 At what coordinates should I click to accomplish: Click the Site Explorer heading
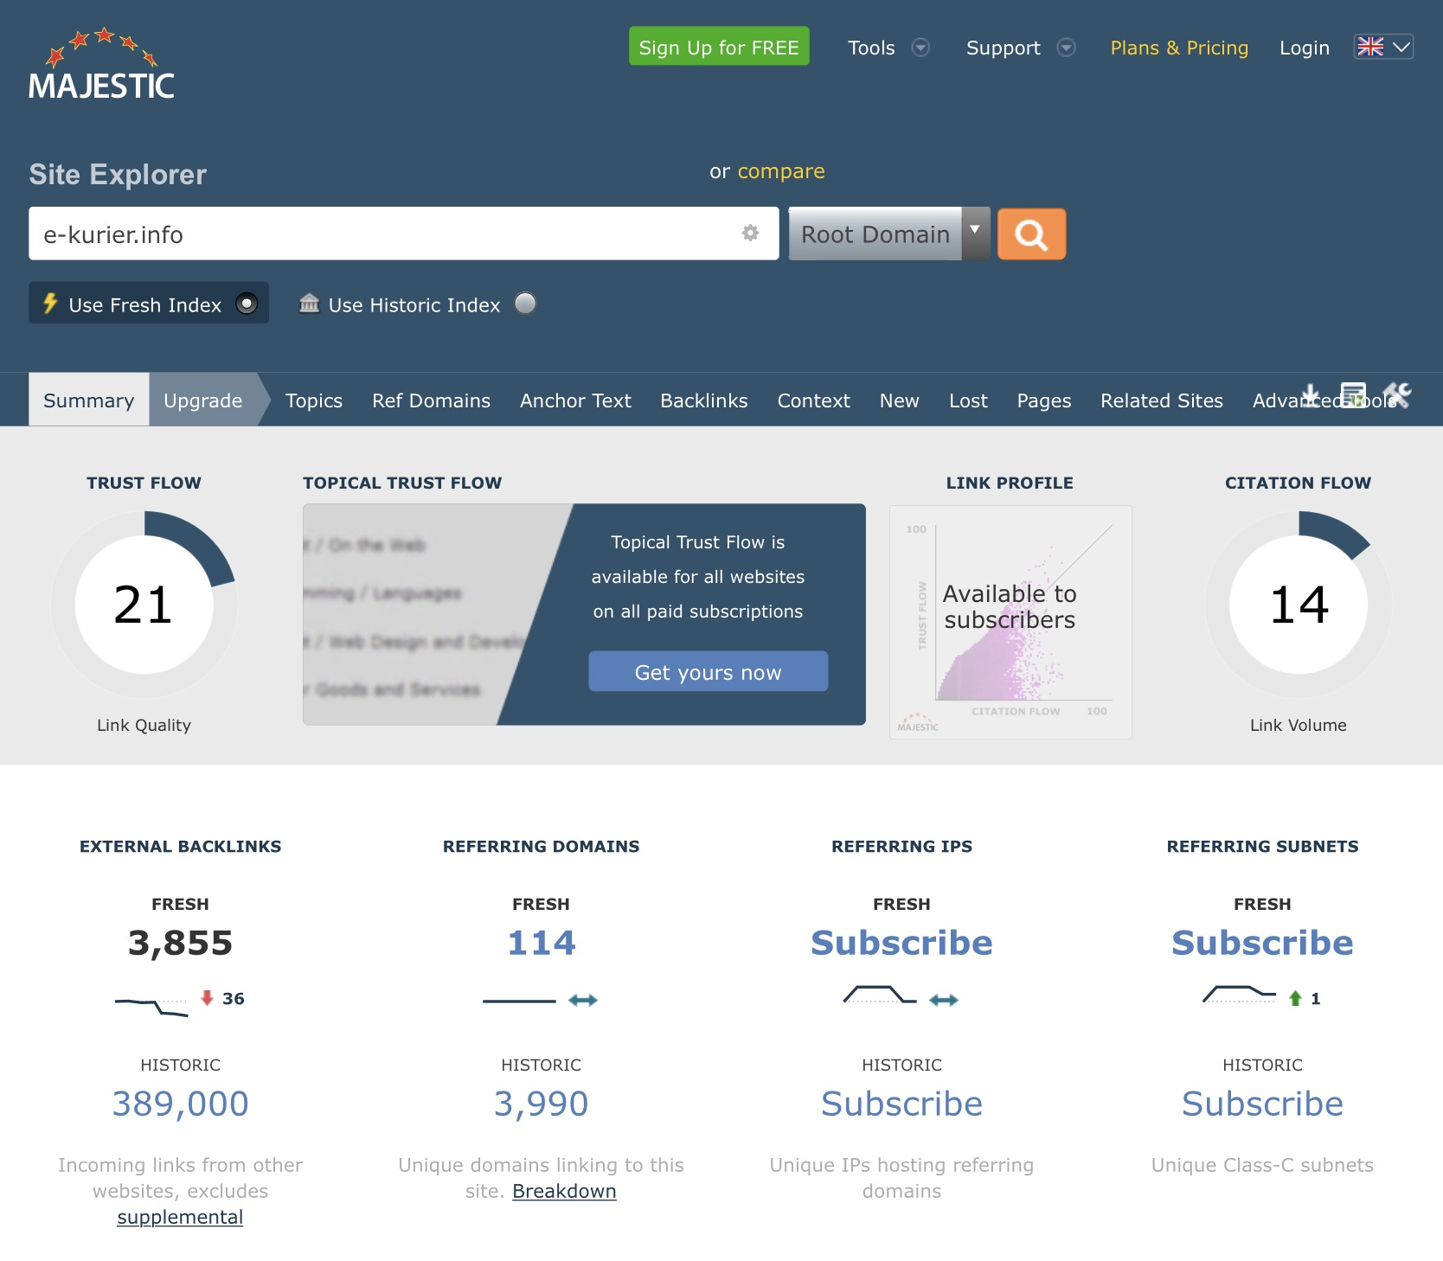tap(118, 174)
